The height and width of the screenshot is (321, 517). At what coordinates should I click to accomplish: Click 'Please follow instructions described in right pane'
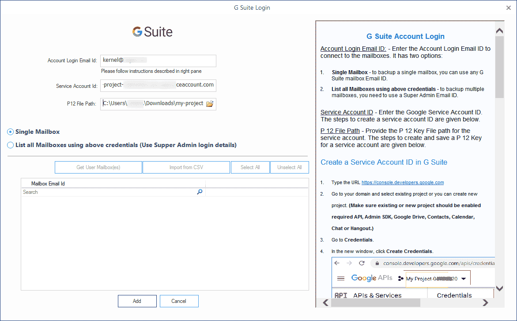pos(151,71)
